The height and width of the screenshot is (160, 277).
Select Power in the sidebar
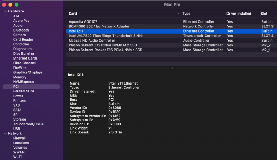[x=18, y=96]
